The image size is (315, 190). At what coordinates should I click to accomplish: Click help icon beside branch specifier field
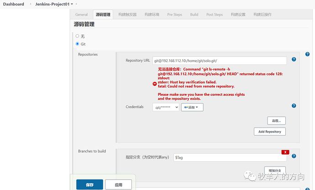pos(294,156)
